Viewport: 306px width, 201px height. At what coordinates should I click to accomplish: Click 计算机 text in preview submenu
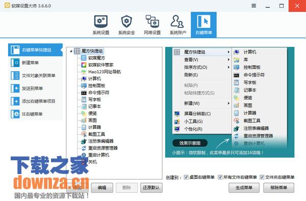point(250,52)
